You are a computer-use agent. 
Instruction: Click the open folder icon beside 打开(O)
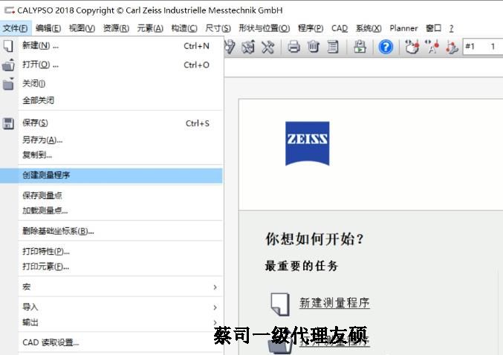coord(8,65)
